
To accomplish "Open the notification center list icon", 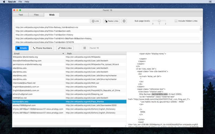I will 210,2.
